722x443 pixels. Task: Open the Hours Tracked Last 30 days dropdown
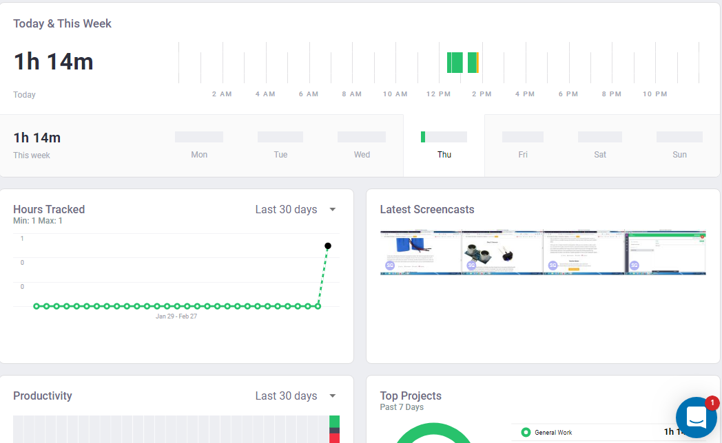[296, 210]
